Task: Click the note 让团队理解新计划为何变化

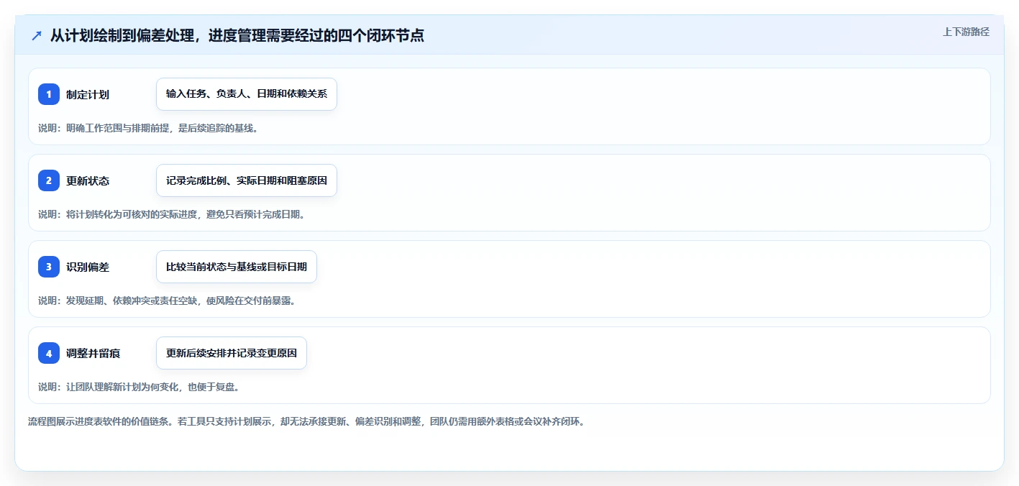Action: click(139, 387)
